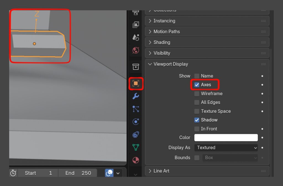Click the Use Preview Range clock icon

(13, 173)
